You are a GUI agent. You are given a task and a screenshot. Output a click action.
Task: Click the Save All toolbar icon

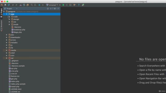pos(5,5)
